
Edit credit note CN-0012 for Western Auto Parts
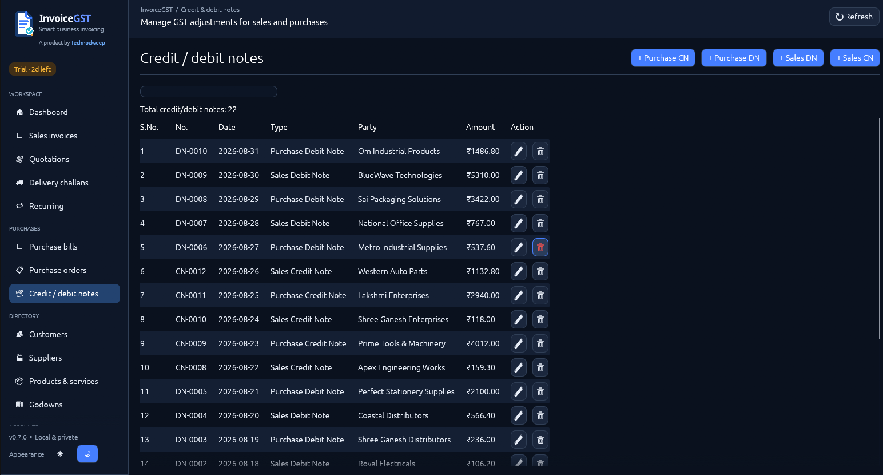click(519, 271)
